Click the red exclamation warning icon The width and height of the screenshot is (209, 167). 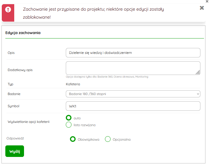click(9, 9)
